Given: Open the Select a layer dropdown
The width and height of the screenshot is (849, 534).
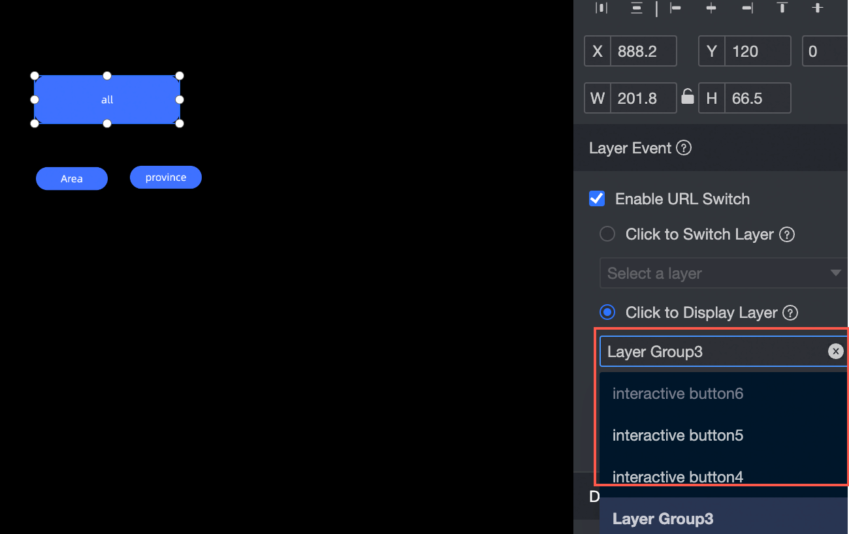Looking at the screenshot, I should 724,274.
